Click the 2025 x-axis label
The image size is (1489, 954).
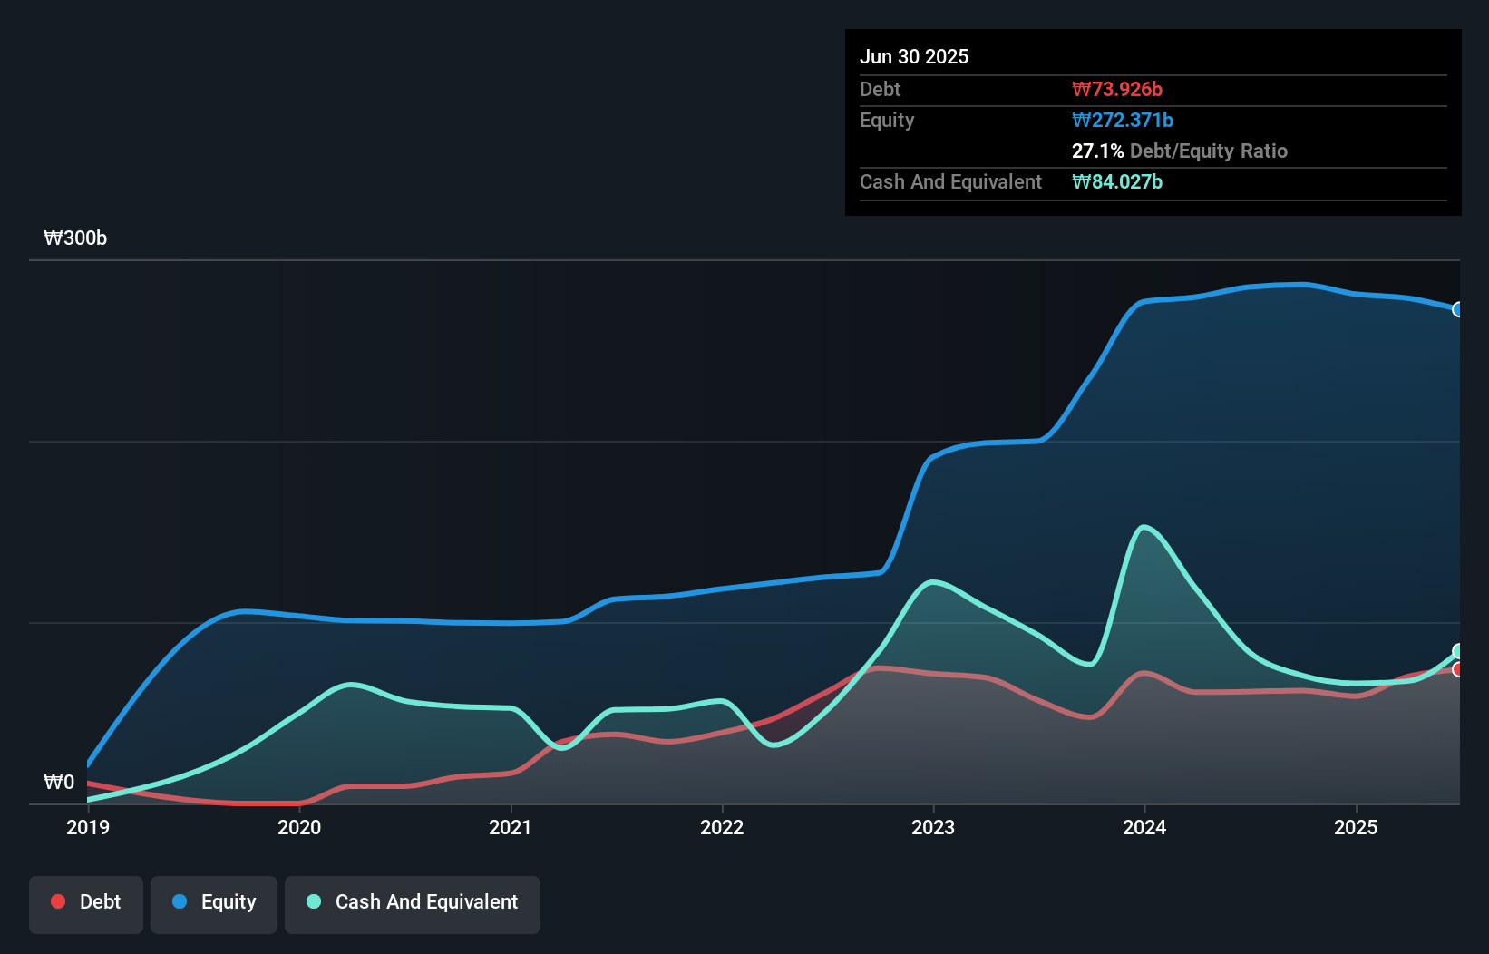1356,827
